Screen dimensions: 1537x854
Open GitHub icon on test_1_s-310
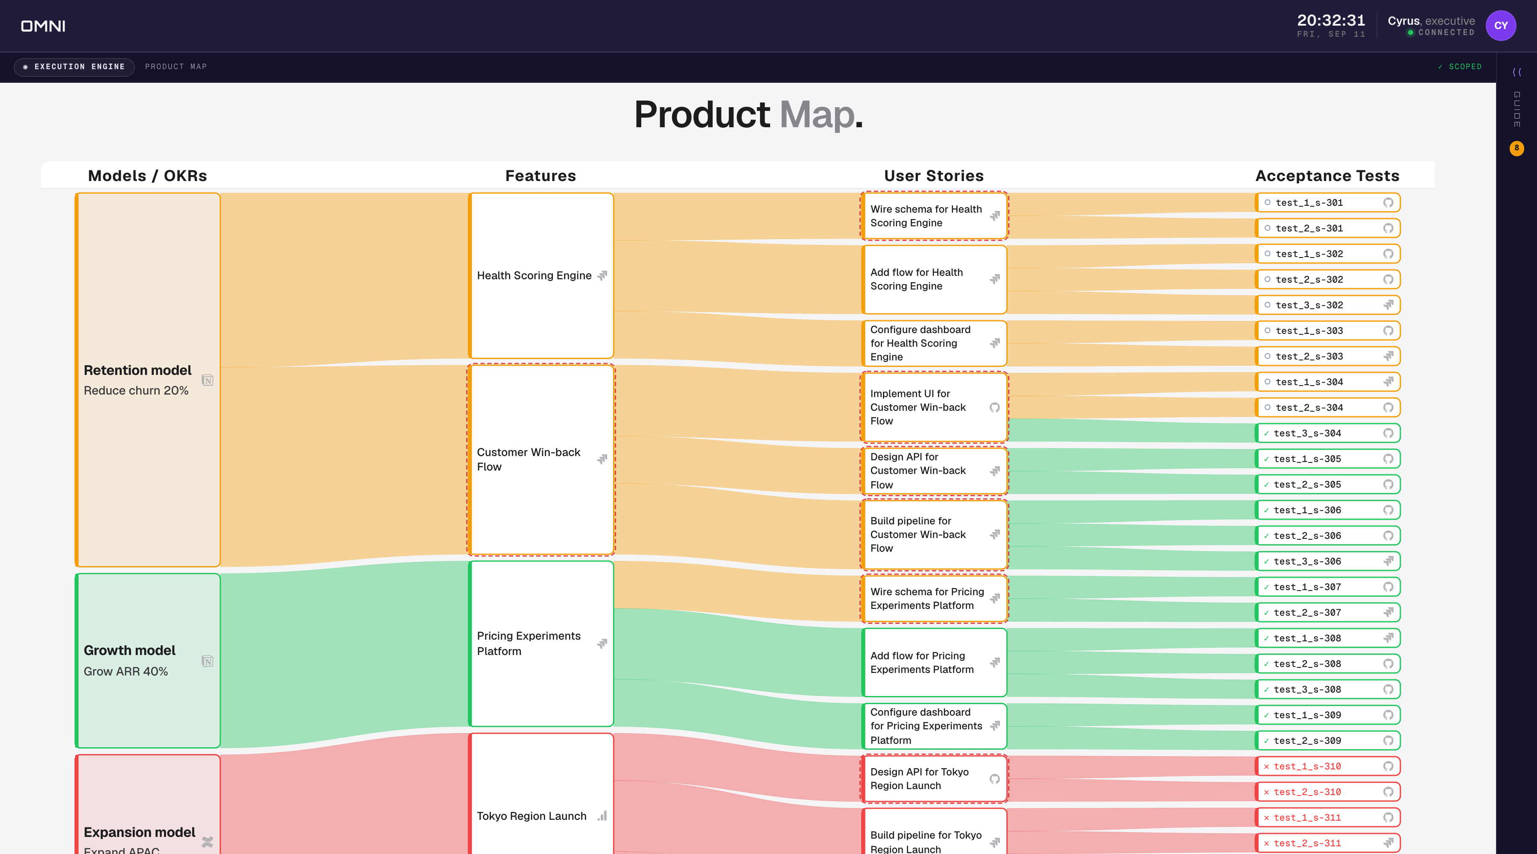[1388, 766]
